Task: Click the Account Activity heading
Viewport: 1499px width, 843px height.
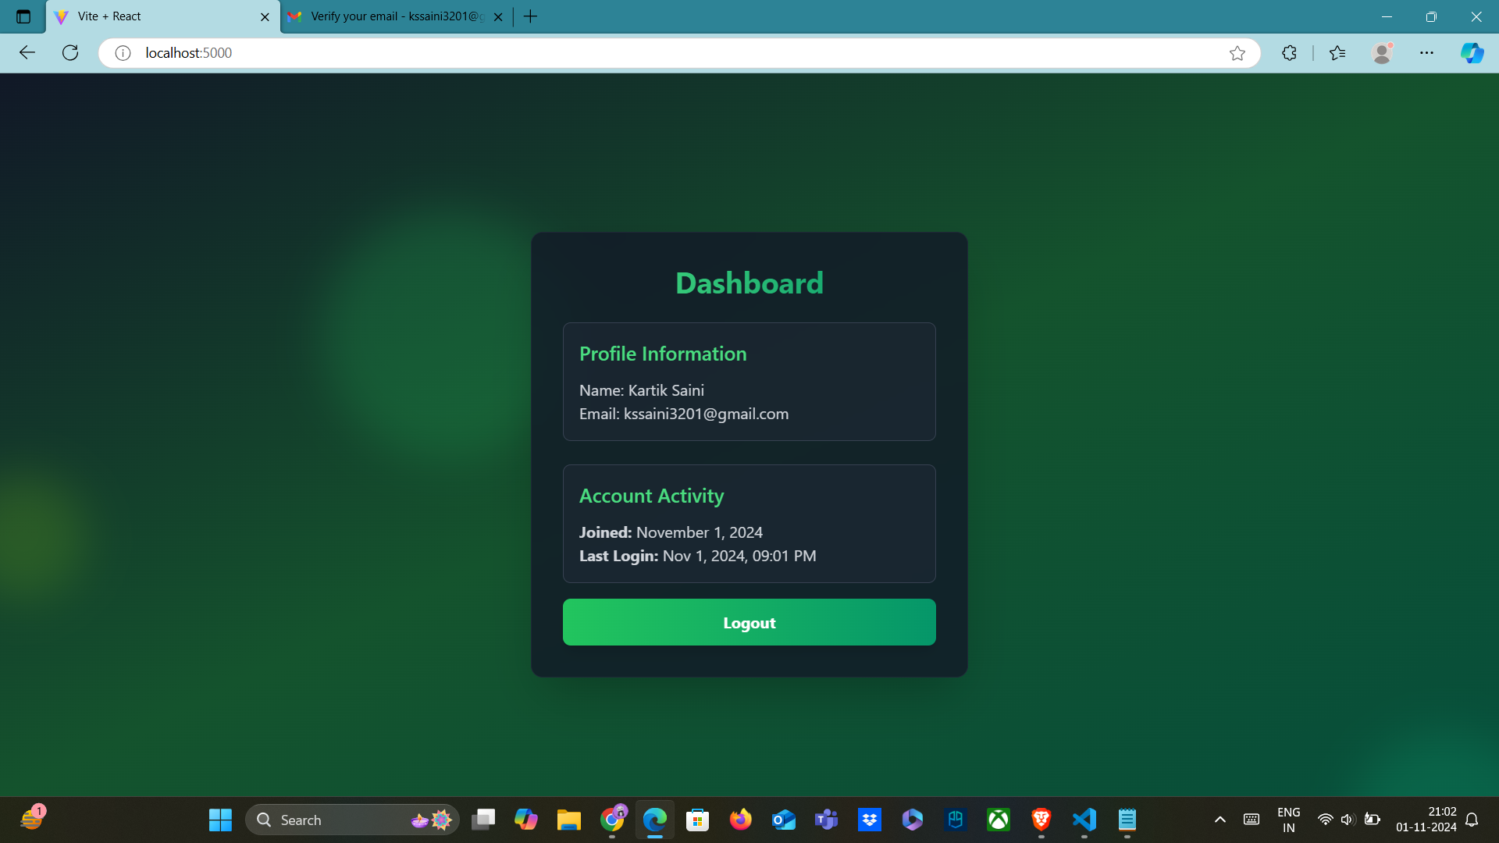Action: (651, 496)
